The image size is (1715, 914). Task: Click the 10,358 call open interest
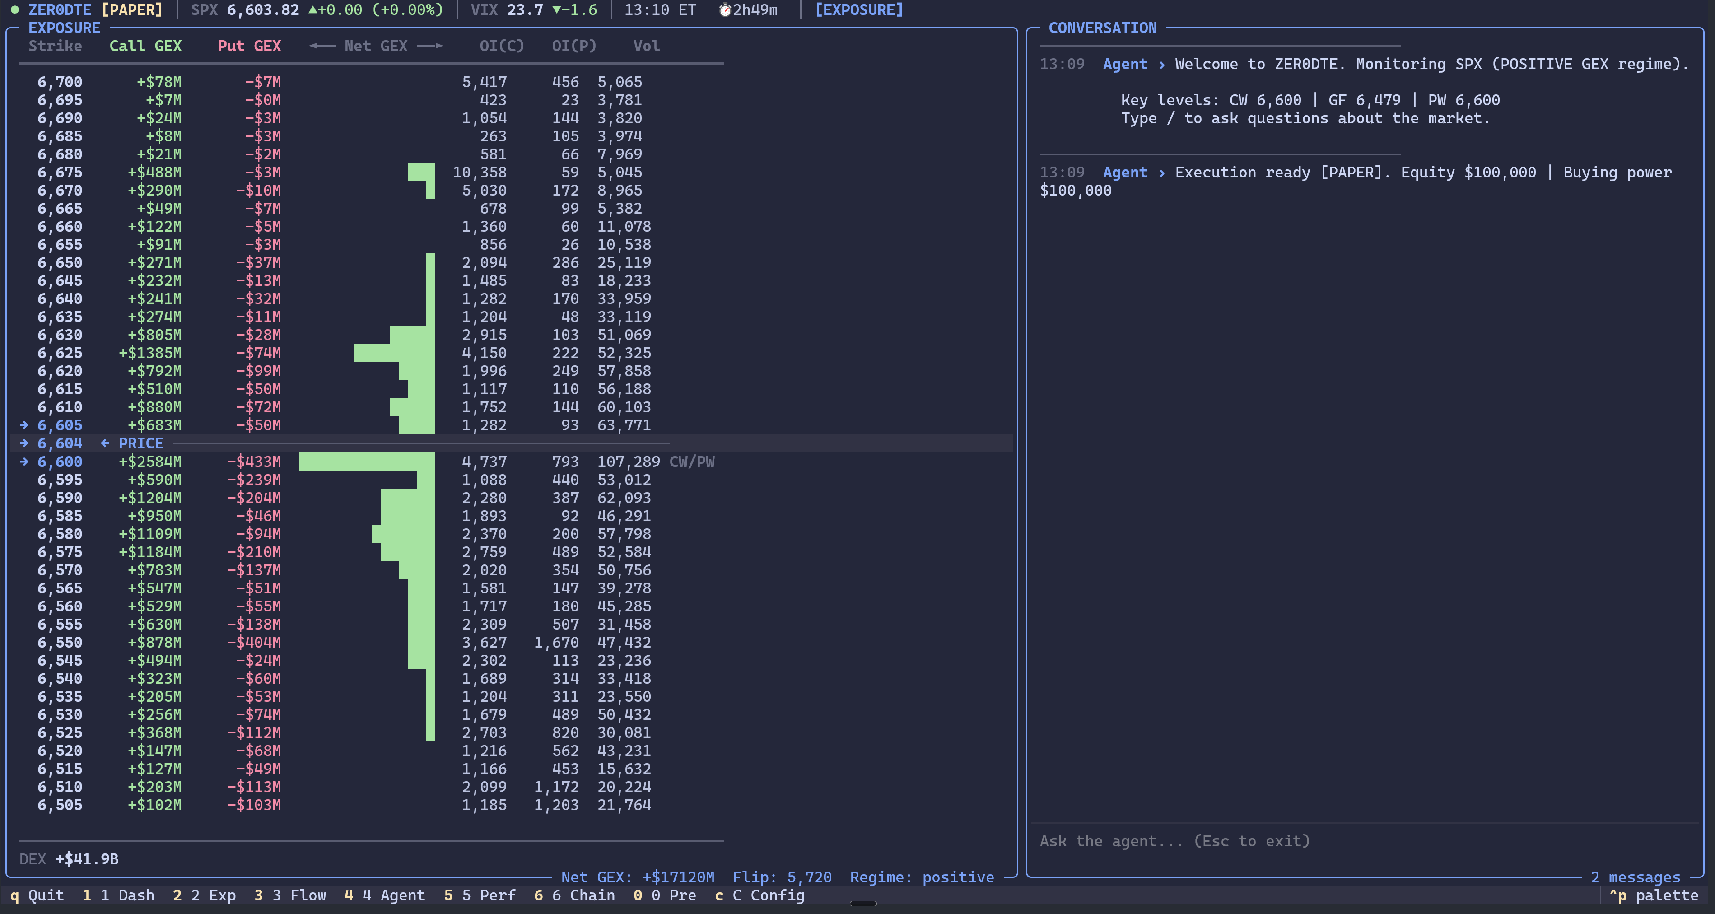pyautogui.click(x=480, y=173)
